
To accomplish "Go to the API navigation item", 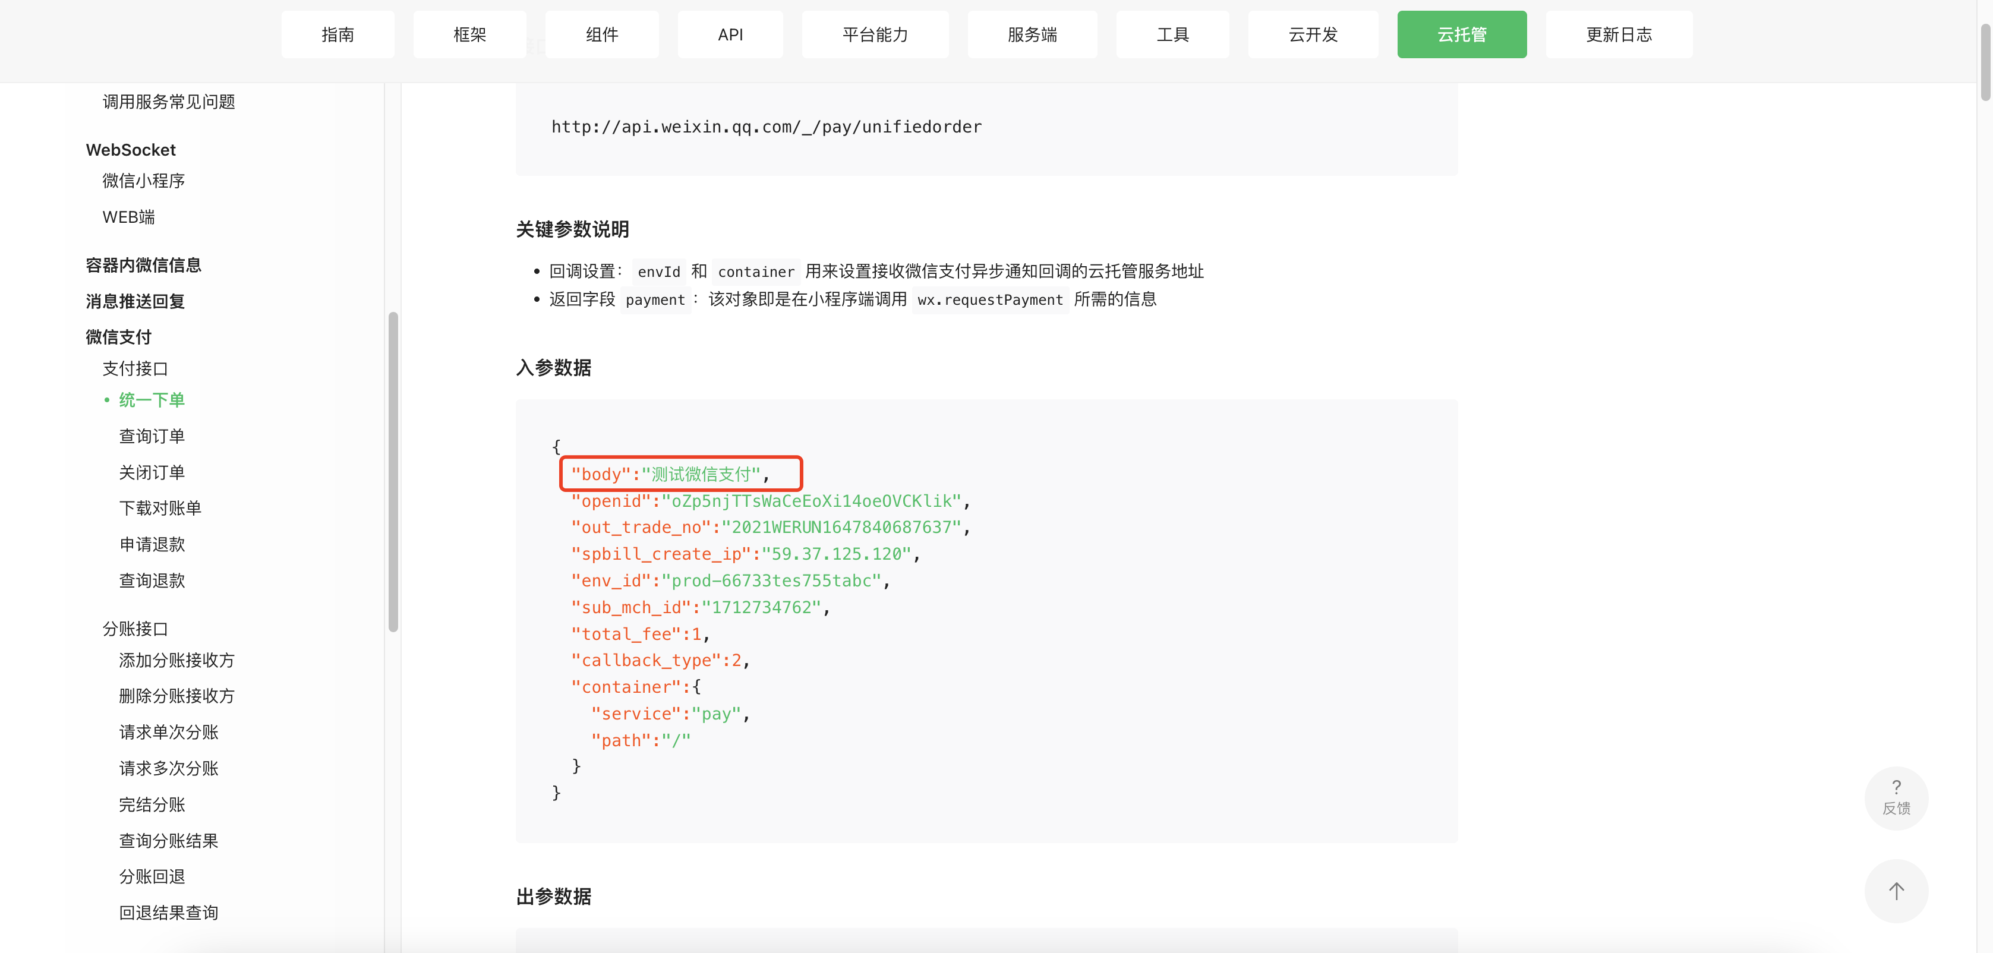I will 730,35.
